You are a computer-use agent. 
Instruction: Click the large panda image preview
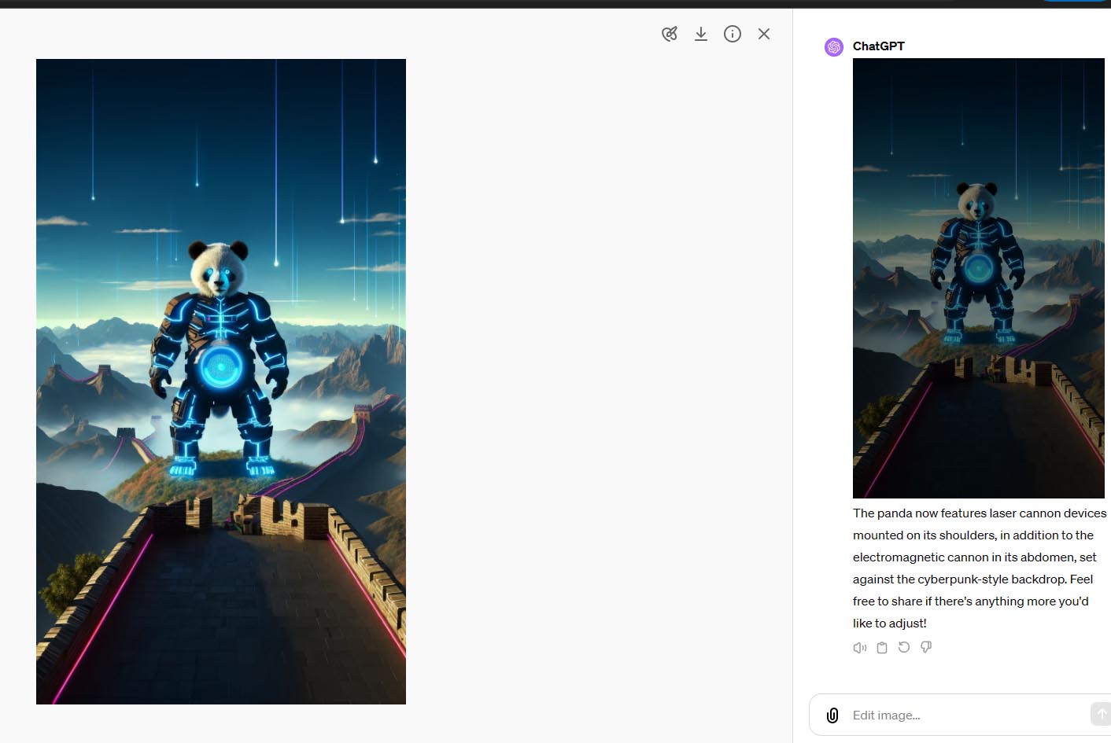[x=221, y=381]
